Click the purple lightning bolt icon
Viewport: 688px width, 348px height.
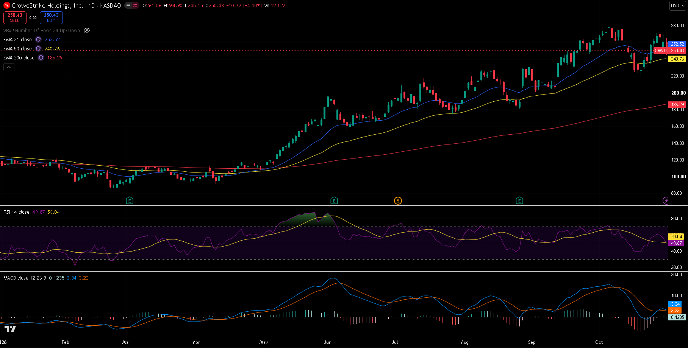point(666,200)
